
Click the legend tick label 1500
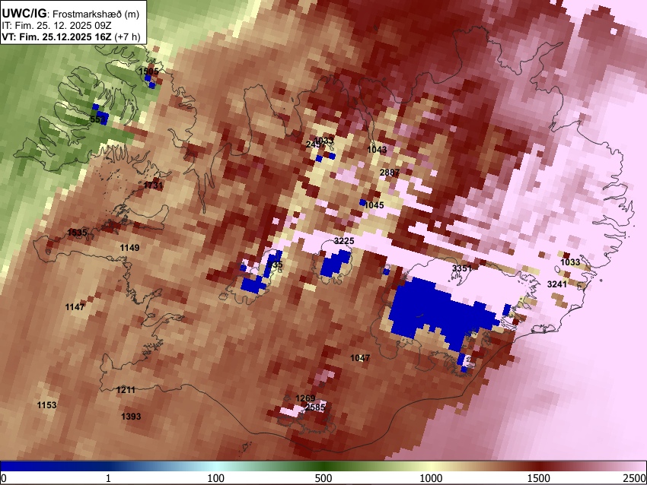pyautogui.click(x=539, y=478)
